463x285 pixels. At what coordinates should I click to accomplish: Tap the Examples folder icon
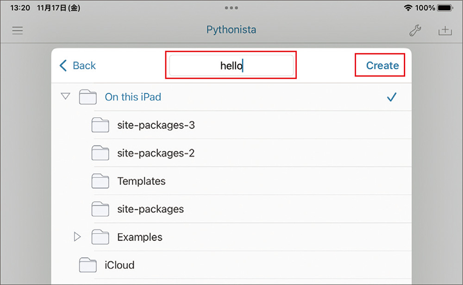(100, 237)
